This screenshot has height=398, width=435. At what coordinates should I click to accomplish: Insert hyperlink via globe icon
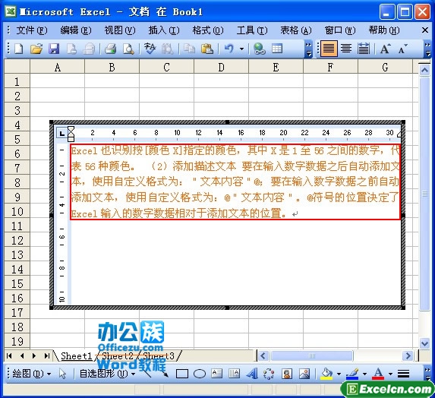coord(259,49)
